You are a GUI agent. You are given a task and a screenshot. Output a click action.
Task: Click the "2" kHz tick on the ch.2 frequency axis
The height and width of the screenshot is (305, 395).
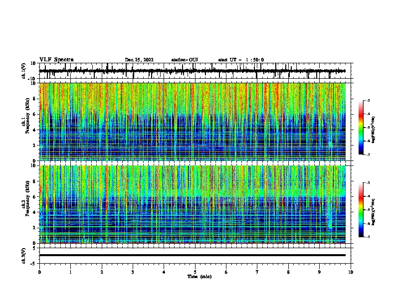[x=34, y=228]
